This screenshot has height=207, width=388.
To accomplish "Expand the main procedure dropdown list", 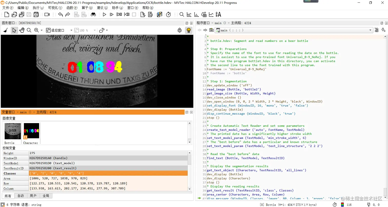I will pyautogui.click(x=370, y=30).
